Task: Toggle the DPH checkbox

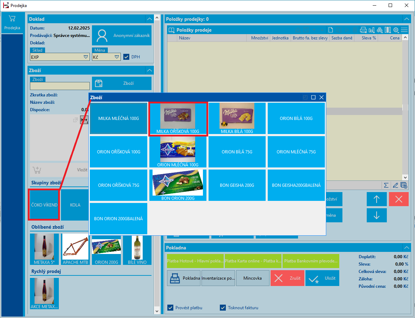Action: coord(126,57)
